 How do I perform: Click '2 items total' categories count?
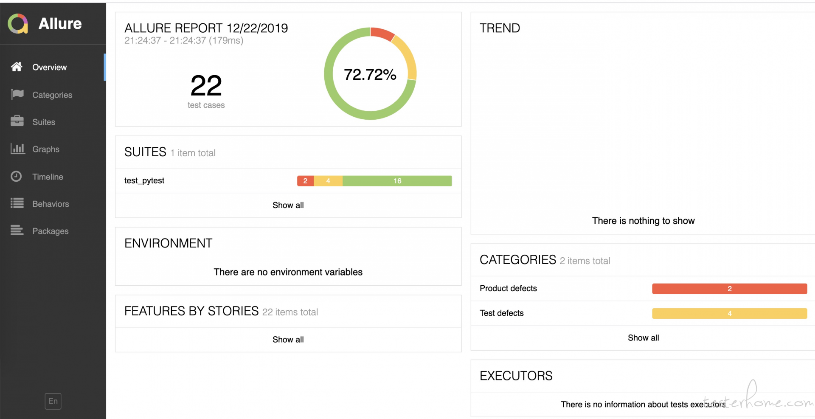click(x=585, y=261)
